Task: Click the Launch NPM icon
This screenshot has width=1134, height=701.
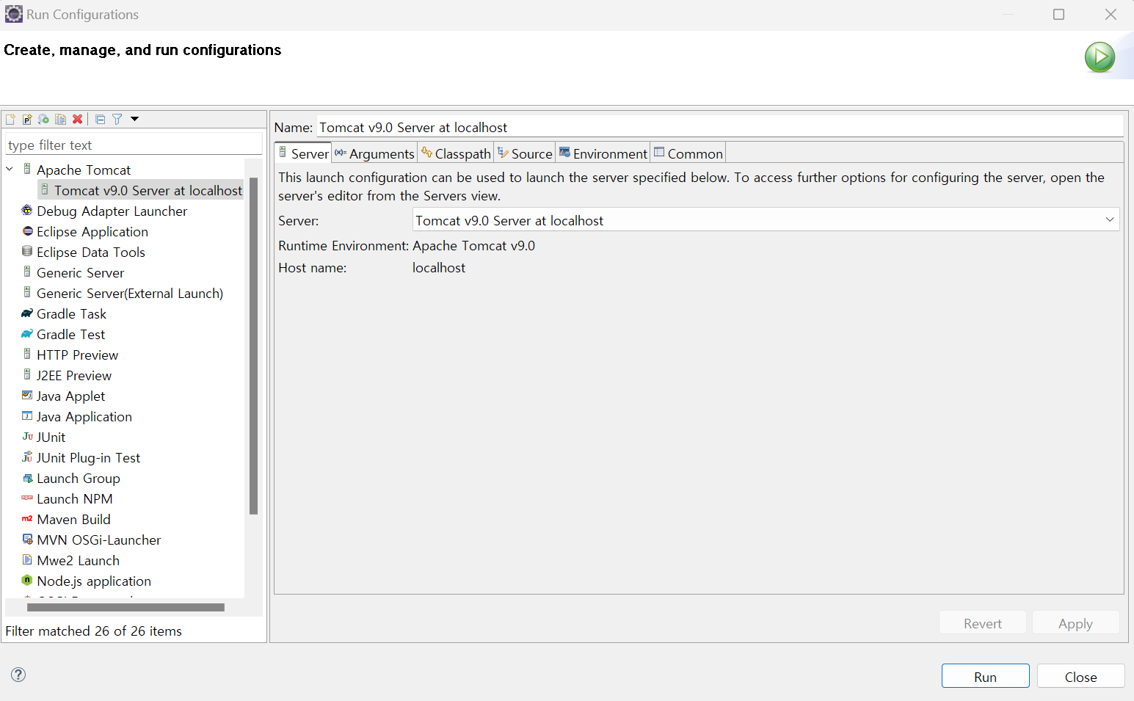Action: [x=27, y=498]
